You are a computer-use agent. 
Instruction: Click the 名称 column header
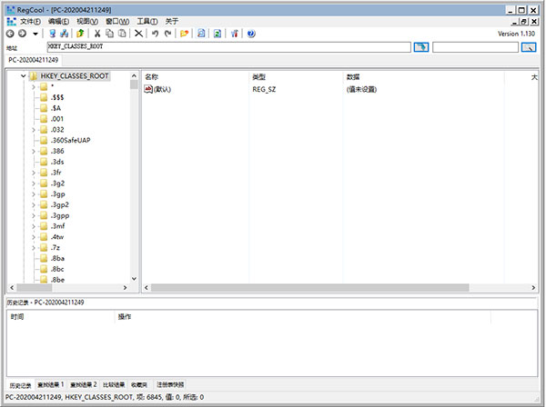[152, 77]
